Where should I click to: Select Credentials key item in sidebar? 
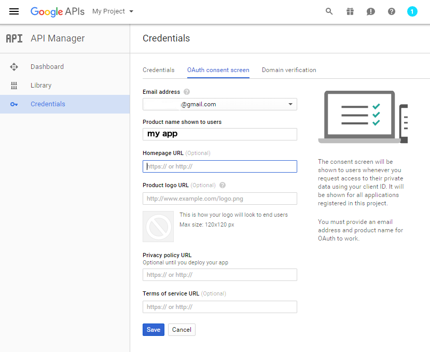click(65, 104)
